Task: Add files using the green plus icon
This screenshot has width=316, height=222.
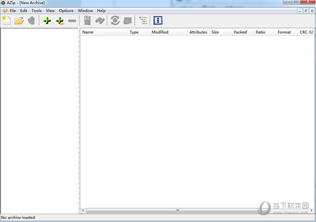Action: (x=47, y=21)
